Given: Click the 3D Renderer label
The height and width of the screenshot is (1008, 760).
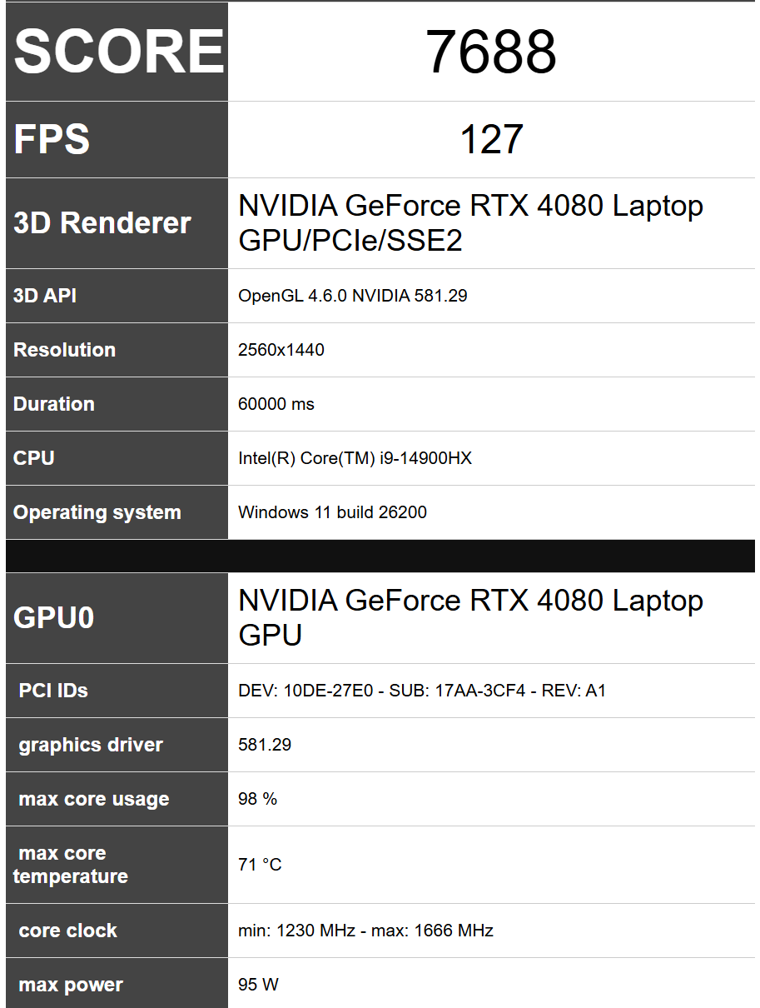Looking at the screenshot, I should [102, 223].
